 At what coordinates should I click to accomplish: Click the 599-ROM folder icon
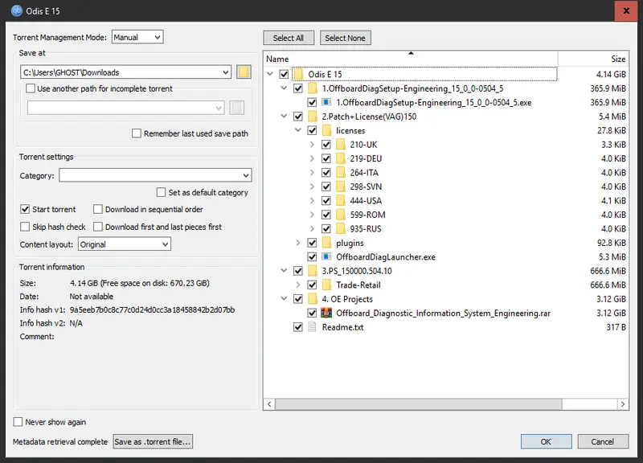(340, 215)
